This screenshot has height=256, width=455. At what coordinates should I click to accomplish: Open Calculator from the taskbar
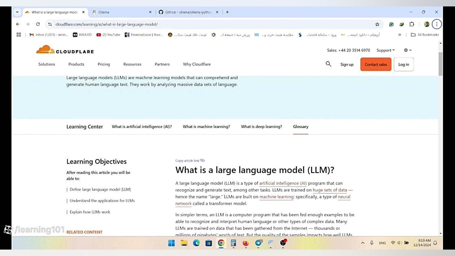(x=233, y=243)
